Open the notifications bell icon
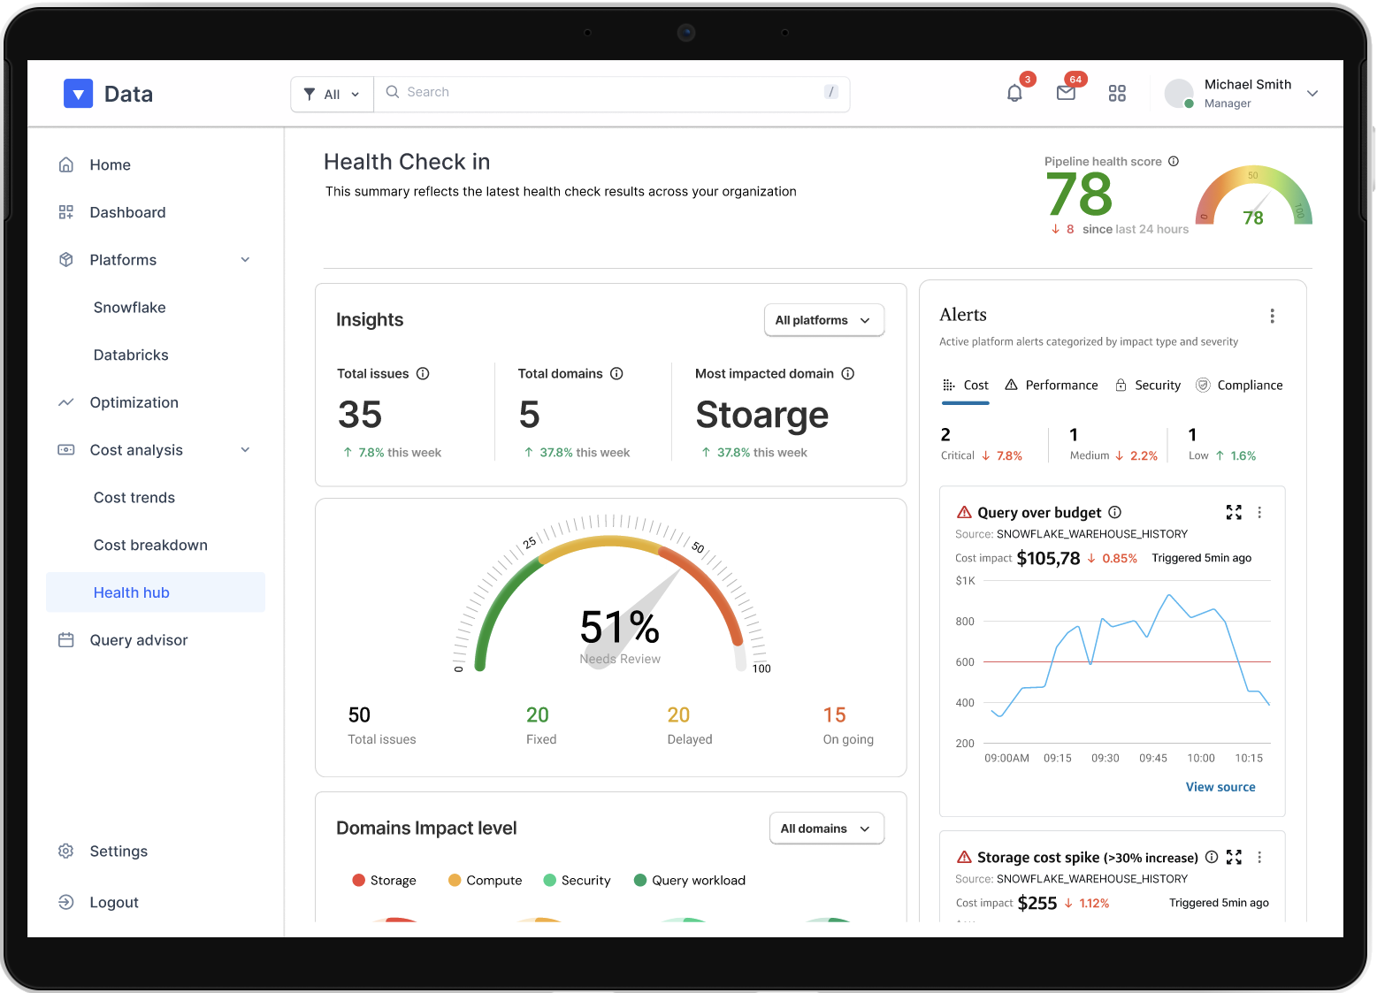1377x993 pixels. click(x=1014, y=93)
